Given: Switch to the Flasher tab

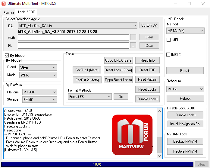Looking at the screenshot, I should point(9,12).
